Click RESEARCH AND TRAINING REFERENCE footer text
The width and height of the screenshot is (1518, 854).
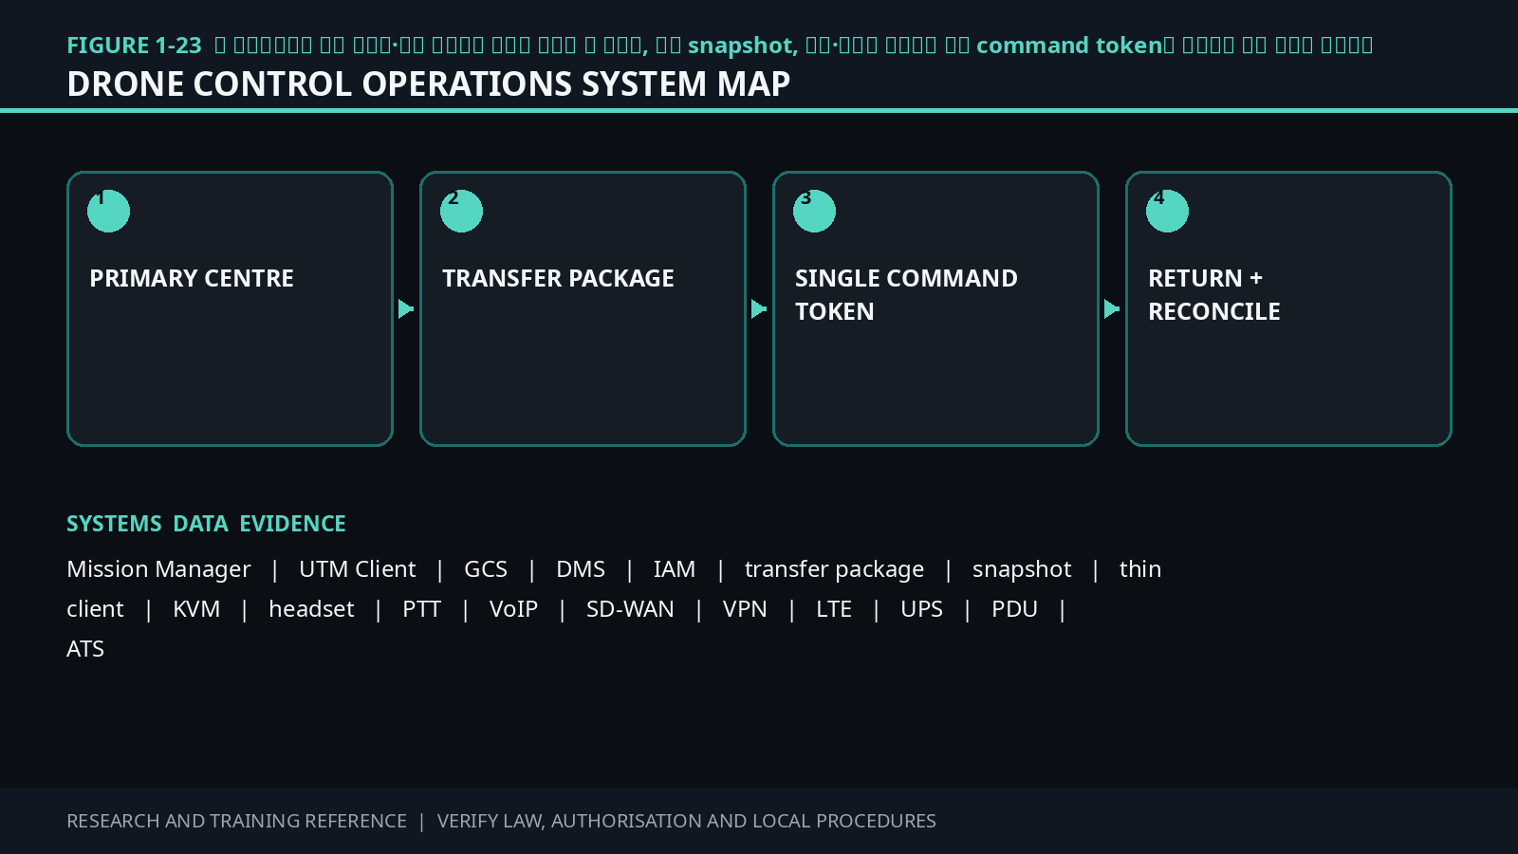tap(236, 821)
